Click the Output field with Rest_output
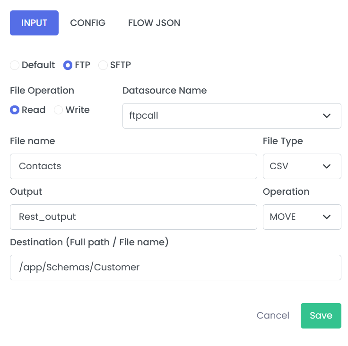Screen dimensions: 348x346 [x=133, y=217]
